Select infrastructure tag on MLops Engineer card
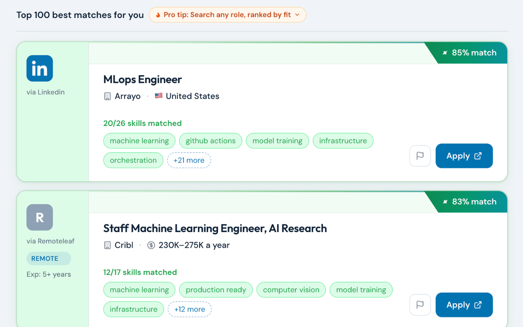The image size is (523, 327). click(343, 141)
